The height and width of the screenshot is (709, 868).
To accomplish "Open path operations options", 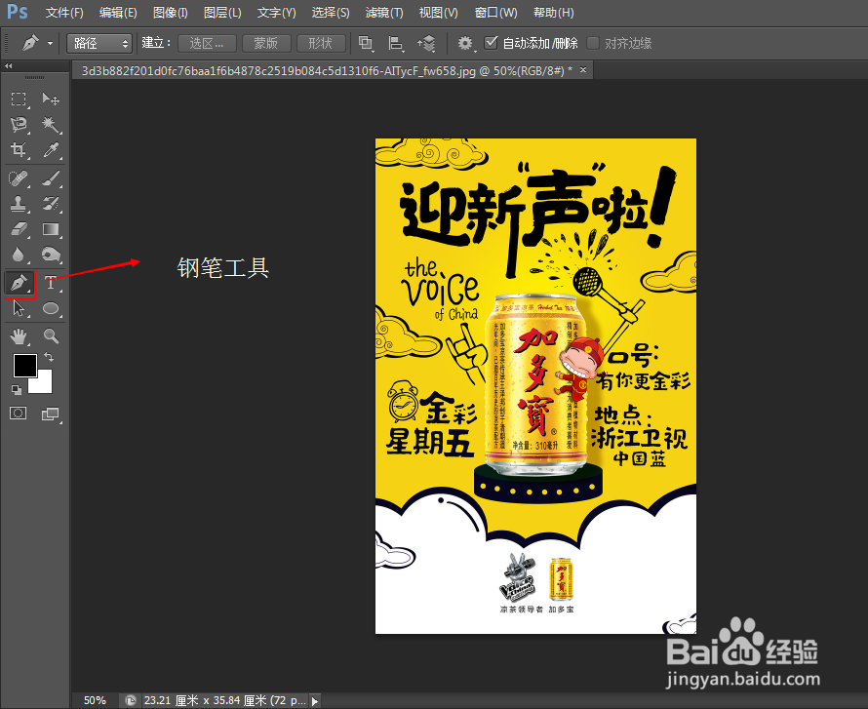I will [366, 43].
